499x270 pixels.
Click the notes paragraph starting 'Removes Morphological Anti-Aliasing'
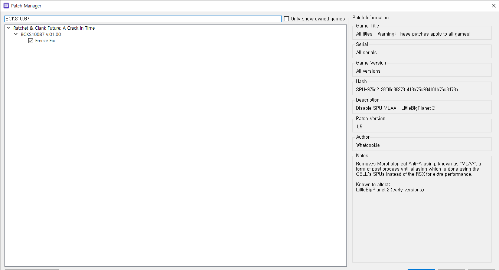[x=418, y=169]
